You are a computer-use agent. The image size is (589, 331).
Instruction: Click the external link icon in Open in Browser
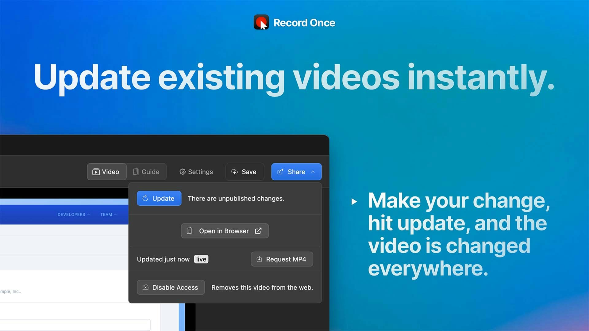click(x=258, y=231)
